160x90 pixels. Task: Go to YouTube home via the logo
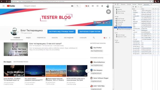coord(11,6)
